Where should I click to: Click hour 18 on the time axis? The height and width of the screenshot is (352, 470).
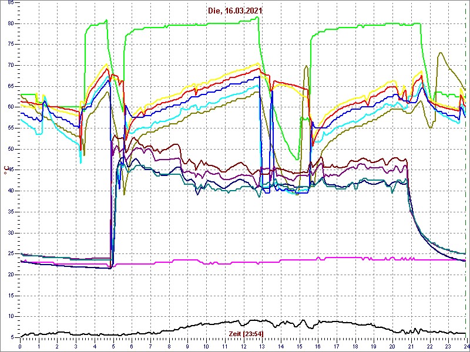pos(355,347)
